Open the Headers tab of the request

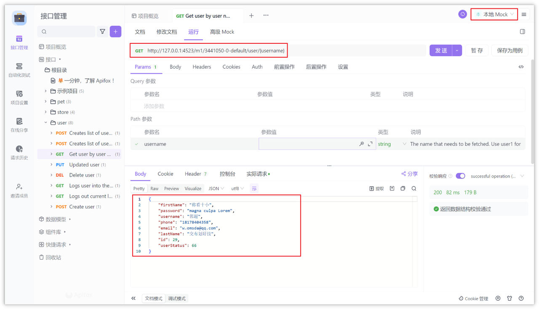click(x=201, y=67)
